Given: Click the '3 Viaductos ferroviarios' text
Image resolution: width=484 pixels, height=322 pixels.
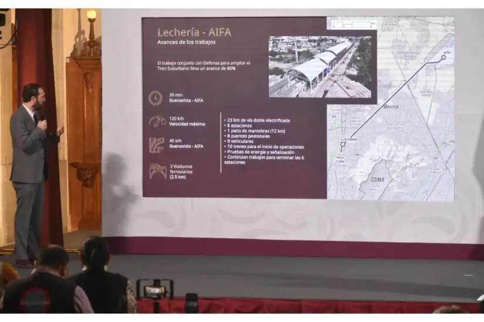Looking at the screenshot, I should pyautogui.click(x=181, y=169).
